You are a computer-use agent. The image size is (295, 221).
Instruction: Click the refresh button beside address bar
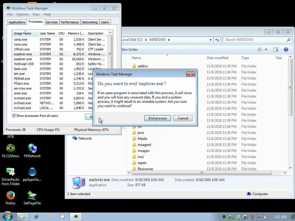[x=217, y=40]
